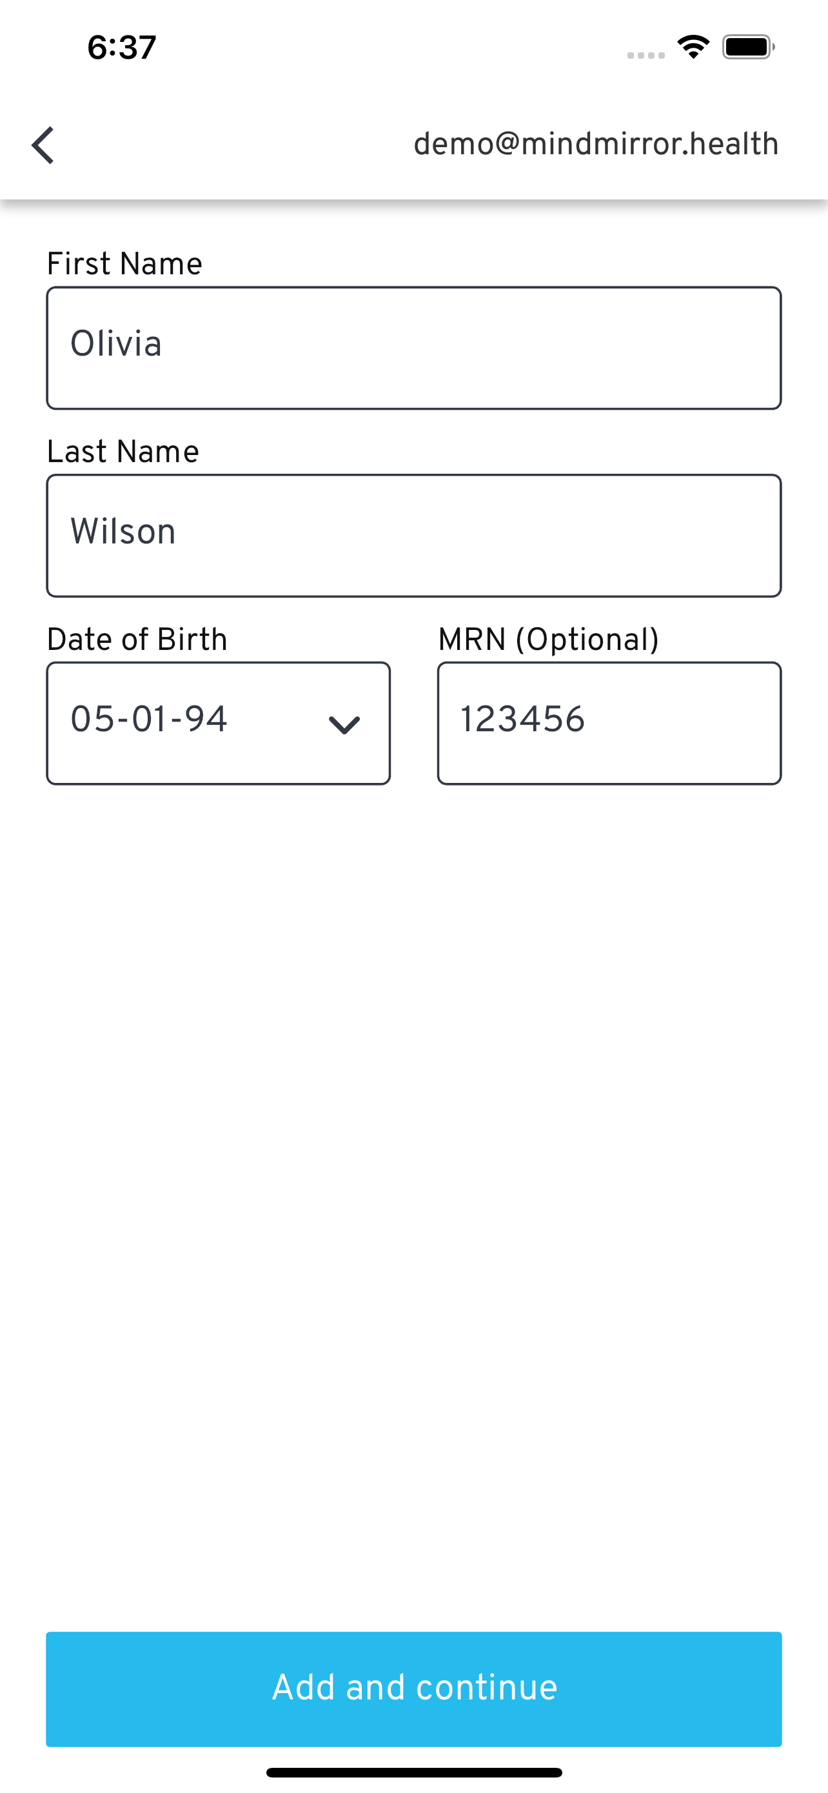The width and height of the screenshot is (828, 1793).
Task: Click the Wi-Fi status icon
Action: coord(693,47)
